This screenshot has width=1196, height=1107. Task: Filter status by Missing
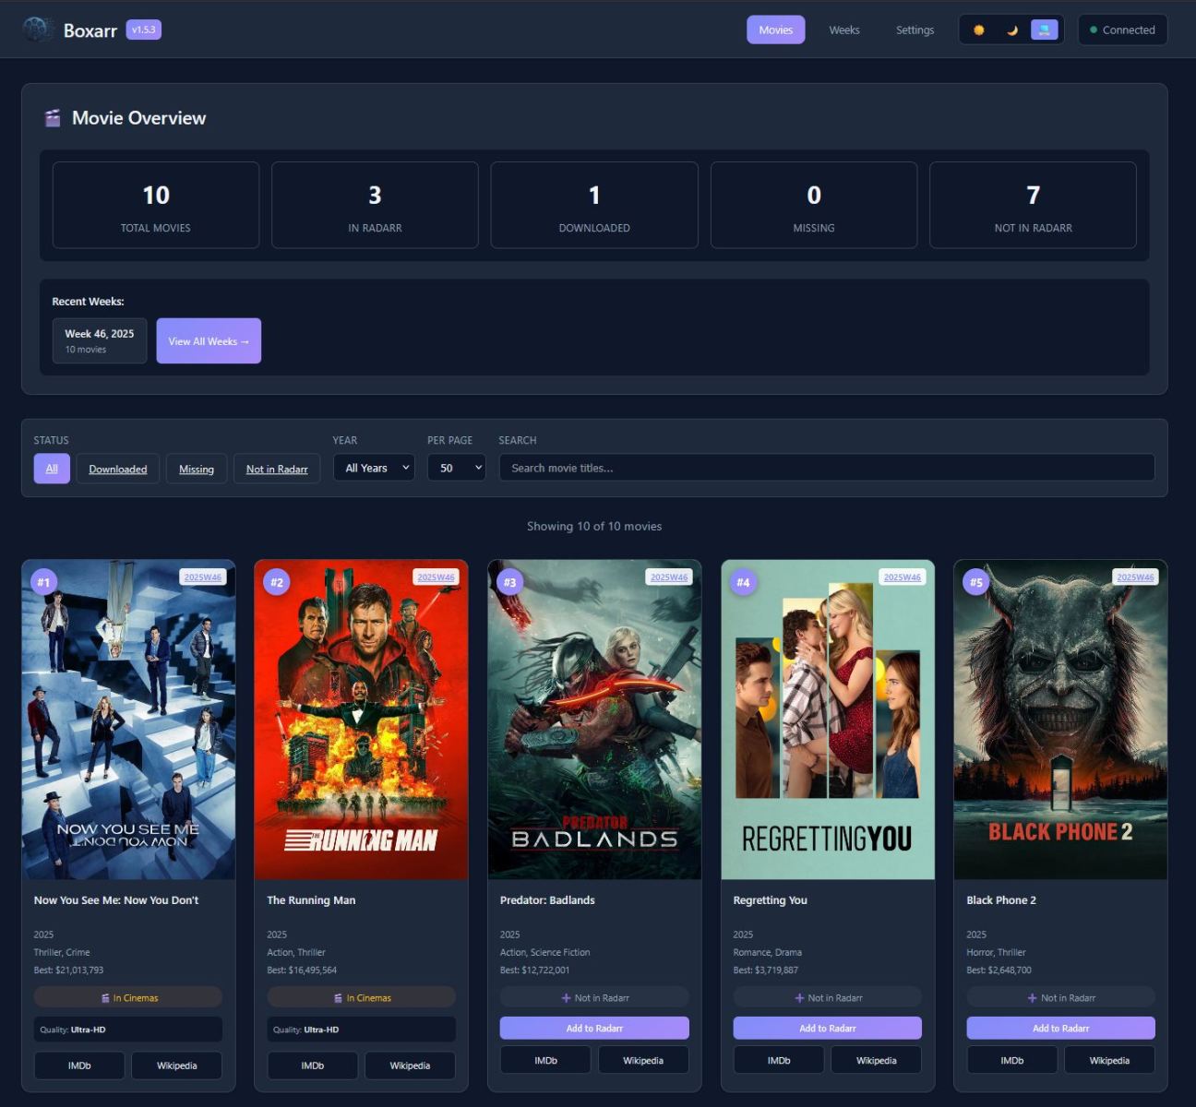click(x=196, y=469)
